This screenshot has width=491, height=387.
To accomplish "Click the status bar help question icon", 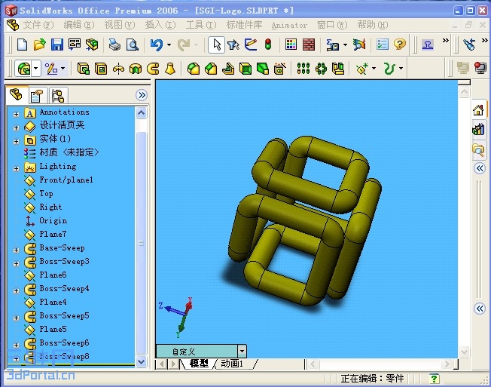I will pyautogui.click(x=434, y=379).
